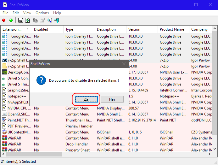Click the dotPDN LLC company cell
Viewport: 218px width, 165px height.
click(x=201, y=120)
